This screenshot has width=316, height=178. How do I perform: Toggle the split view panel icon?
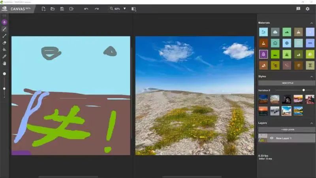[x=134, y=9]
